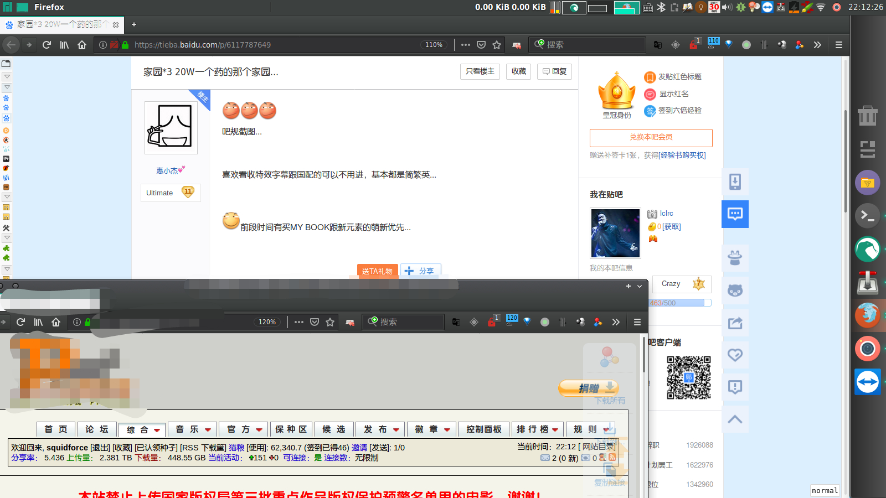Bookmark the Tieba page with the star icon

coord(497,45)
